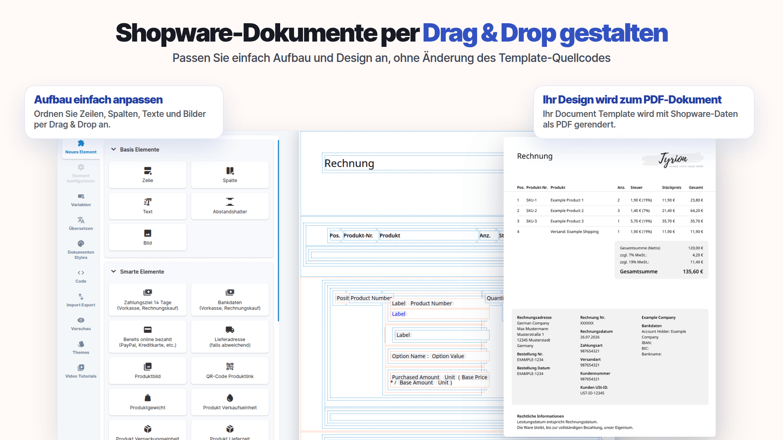
Task: Select the Produktbild element
Action: [x=148, y=371]
